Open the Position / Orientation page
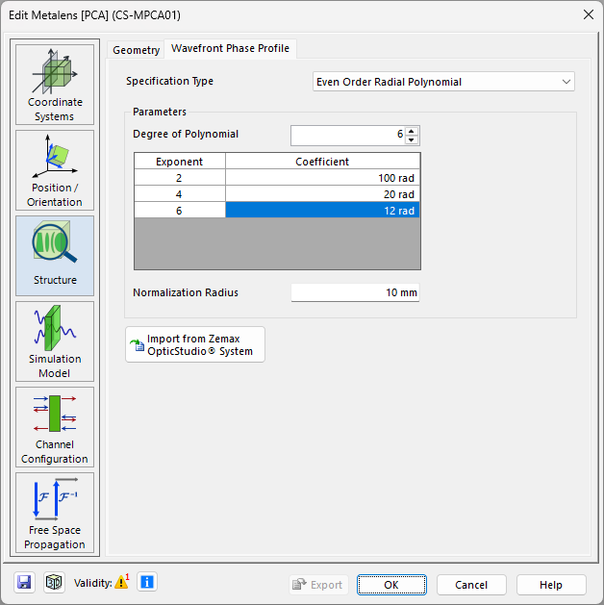Image resolution: width=604 pixels, height=605 pixels. [x=55, y=170]
